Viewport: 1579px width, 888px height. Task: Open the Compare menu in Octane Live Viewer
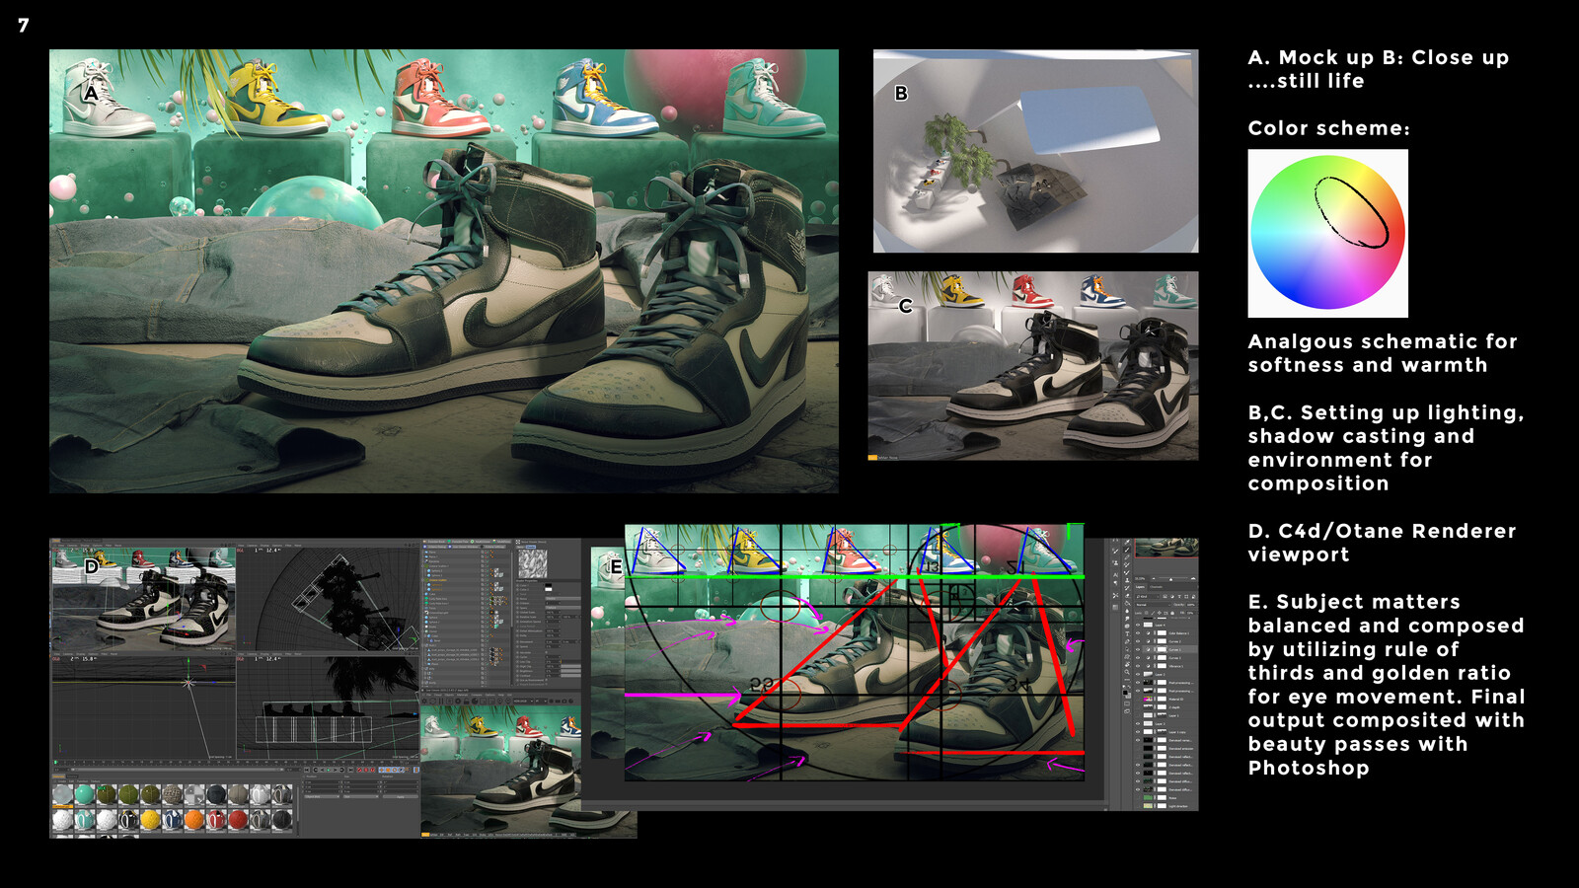point(477,695)
